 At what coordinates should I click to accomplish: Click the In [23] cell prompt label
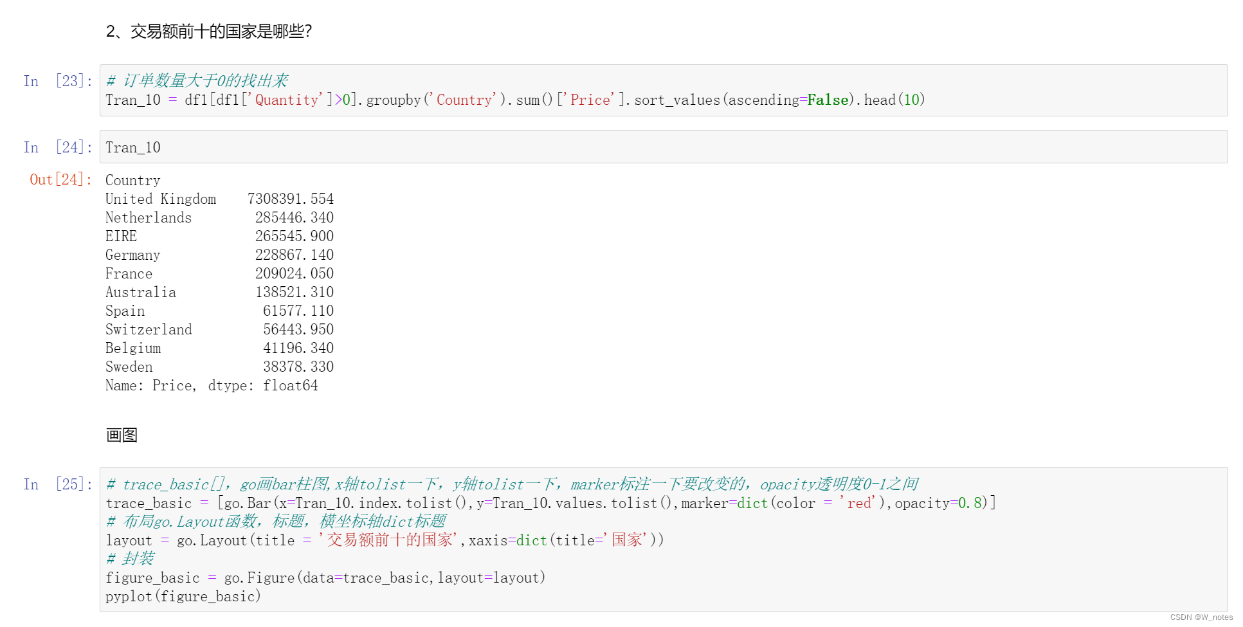(x=57, y=80)
